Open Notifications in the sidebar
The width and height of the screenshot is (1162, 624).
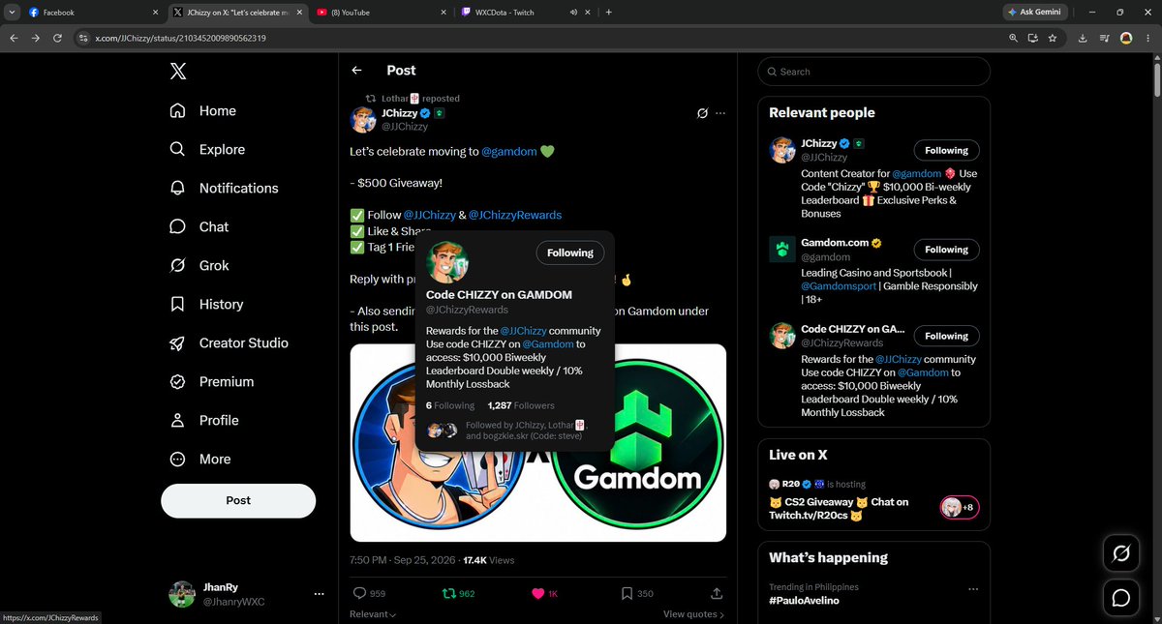point(224,188)
